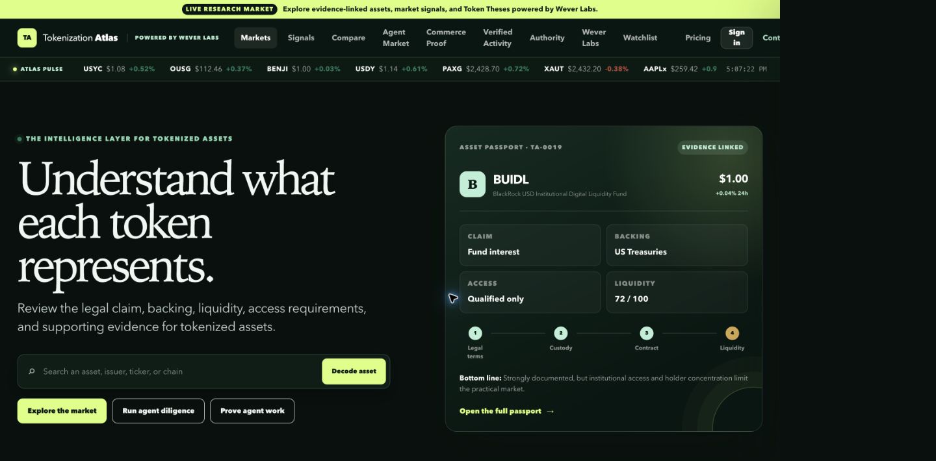This screenshot has width=936, height=461.
Task: Click the BENJI ticker entry
Action: (304, 69)
